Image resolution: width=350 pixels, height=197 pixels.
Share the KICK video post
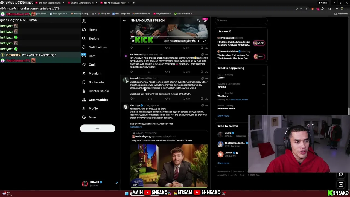pos(206,48)
